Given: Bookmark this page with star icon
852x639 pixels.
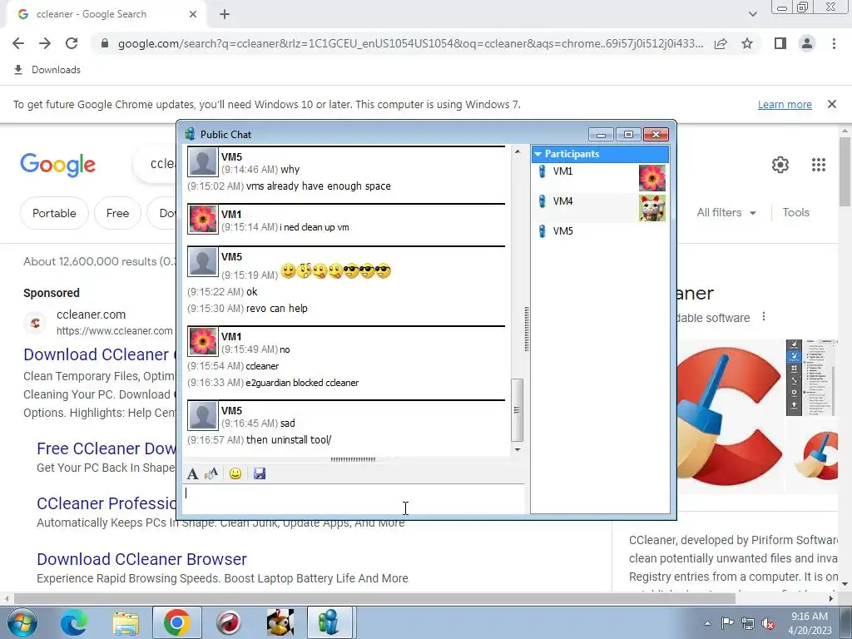Looking at the screenshot, I should point(747,43).
